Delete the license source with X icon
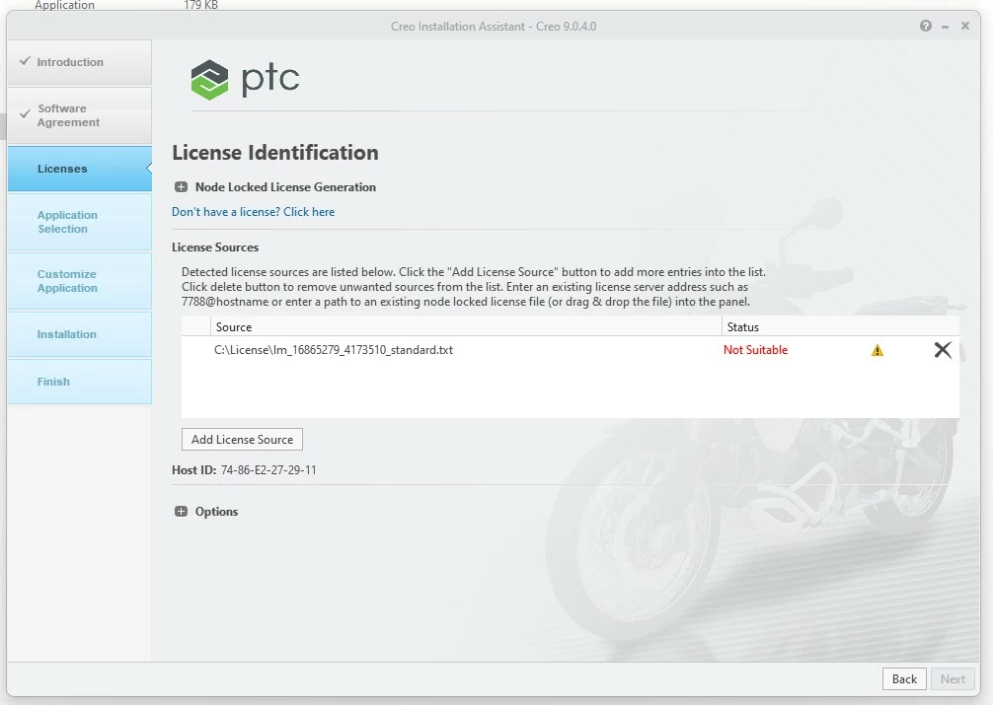 pyautogui.click(x=943, y=350)
